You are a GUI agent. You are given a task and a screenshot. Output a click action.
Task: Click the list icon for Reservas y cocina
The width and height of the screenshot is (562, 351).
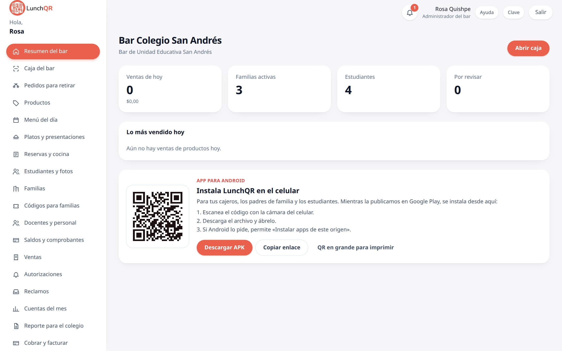16,154
